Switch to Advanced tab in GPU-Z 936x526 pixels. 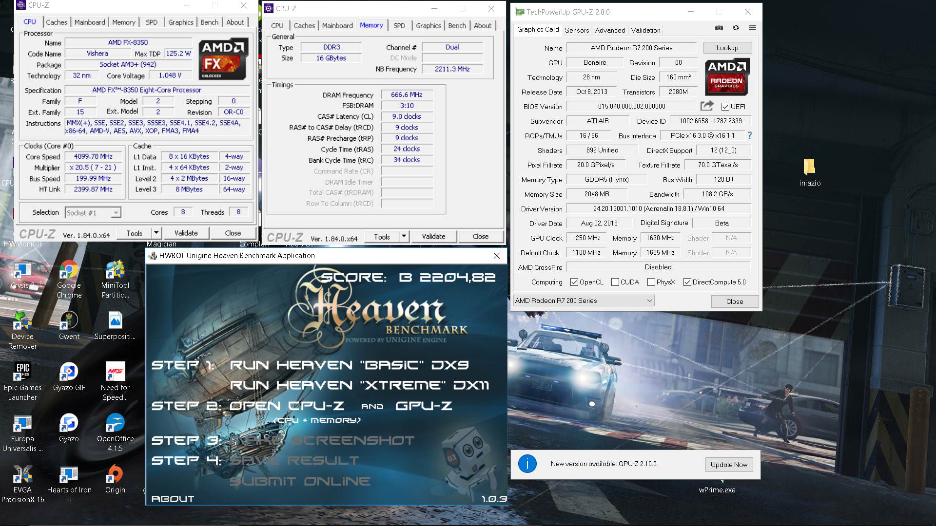coord(610,30)
